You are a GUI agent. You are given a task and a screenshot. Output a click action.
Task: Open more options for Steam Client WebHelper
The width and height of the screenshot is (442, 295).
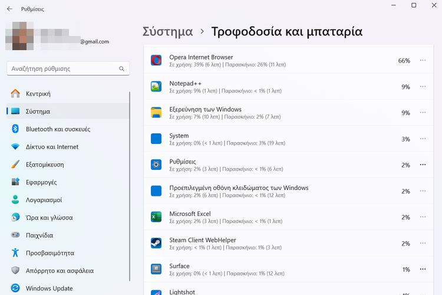[423, 243]
